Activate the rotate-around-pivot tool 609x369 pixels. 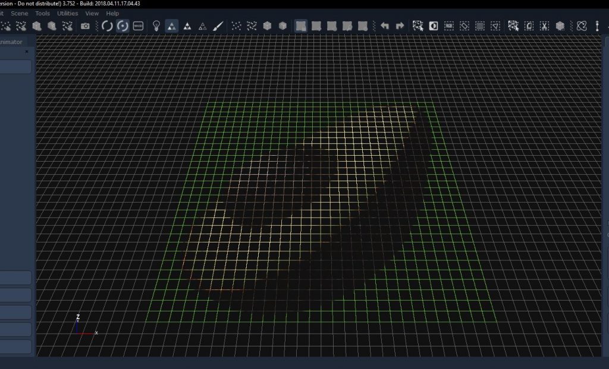pyautogui.click(x=123, y=26)
